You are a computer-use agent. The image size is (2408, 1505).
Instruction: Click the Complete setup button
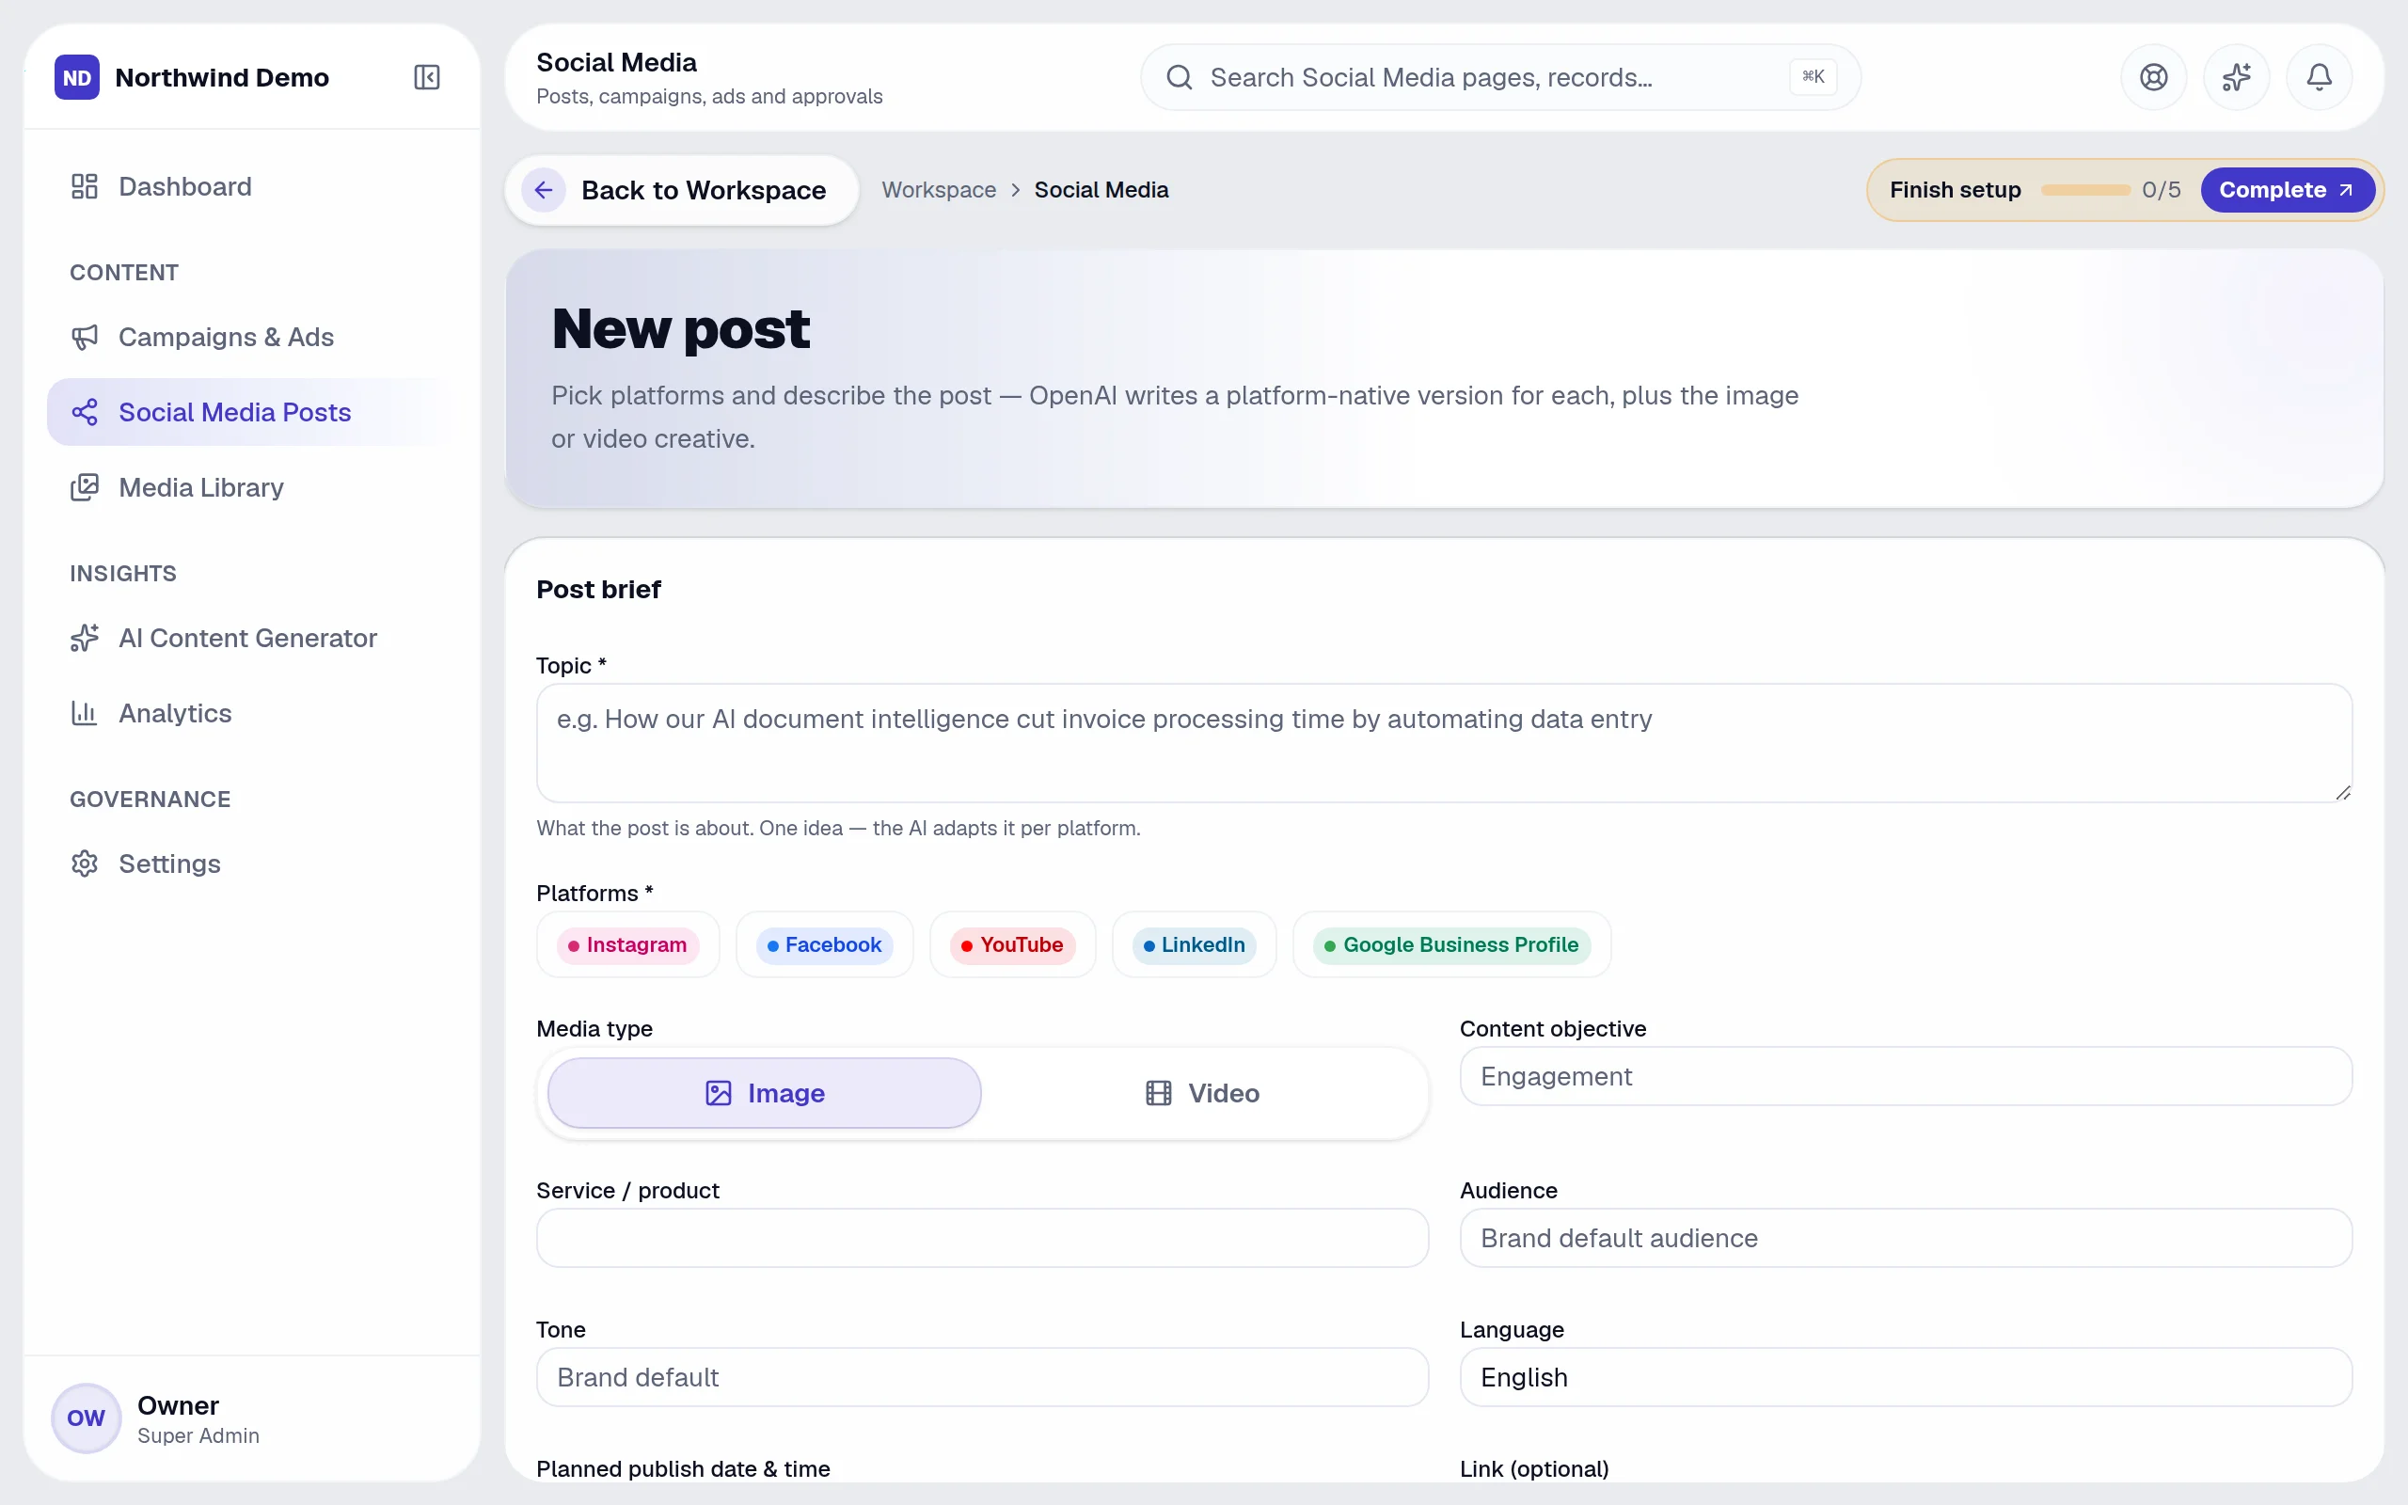coord(2287,189)
